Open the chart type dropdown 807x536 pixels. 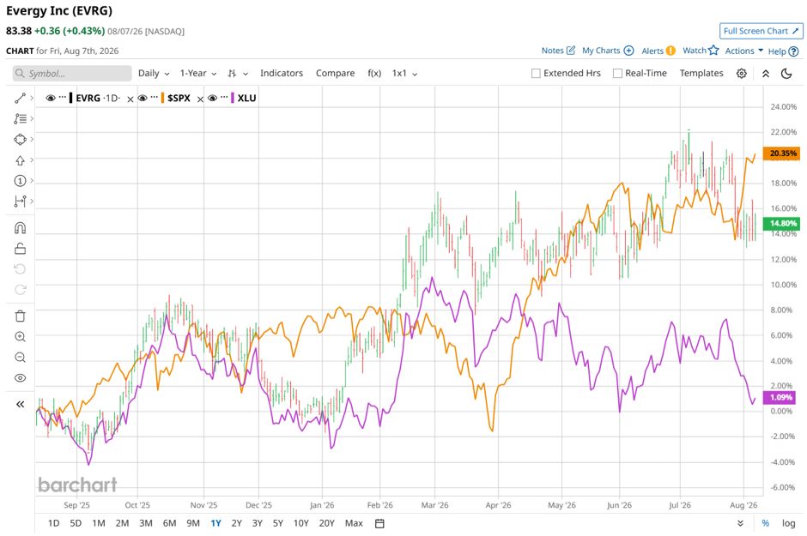pyautogui.click(x=238, y=74)
